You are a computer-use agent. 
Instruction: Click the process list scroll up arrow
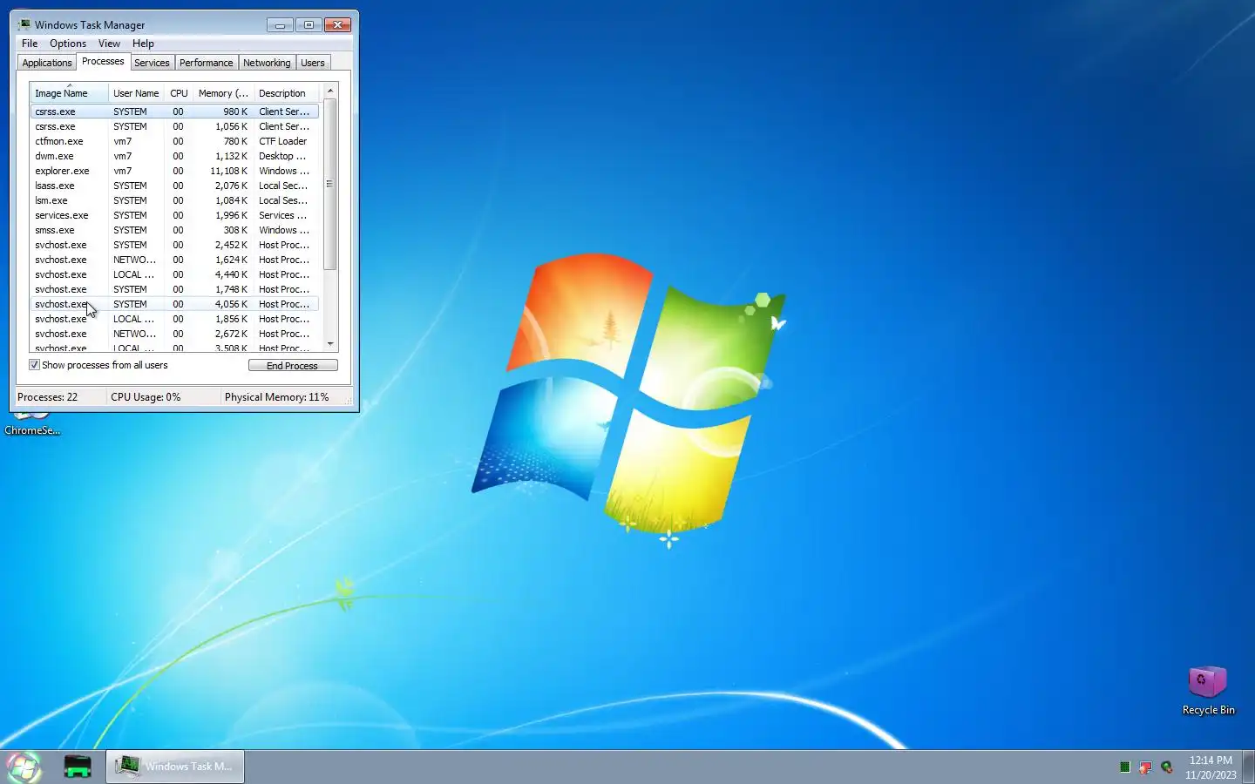pos(329,91)
